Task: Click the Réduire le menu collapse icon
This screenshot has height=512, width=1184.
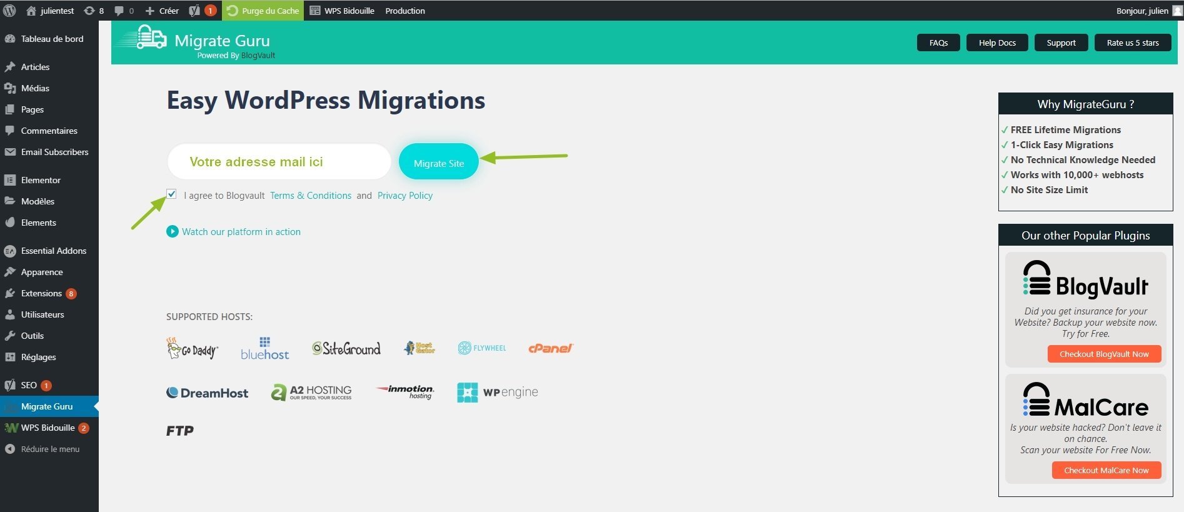Action: pyautogui.click(x=10, y=449)
